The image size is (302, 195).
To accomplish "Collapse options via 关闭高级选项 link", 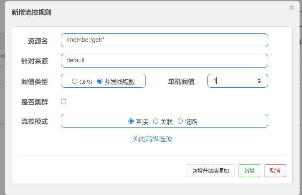I will [152, 139].
